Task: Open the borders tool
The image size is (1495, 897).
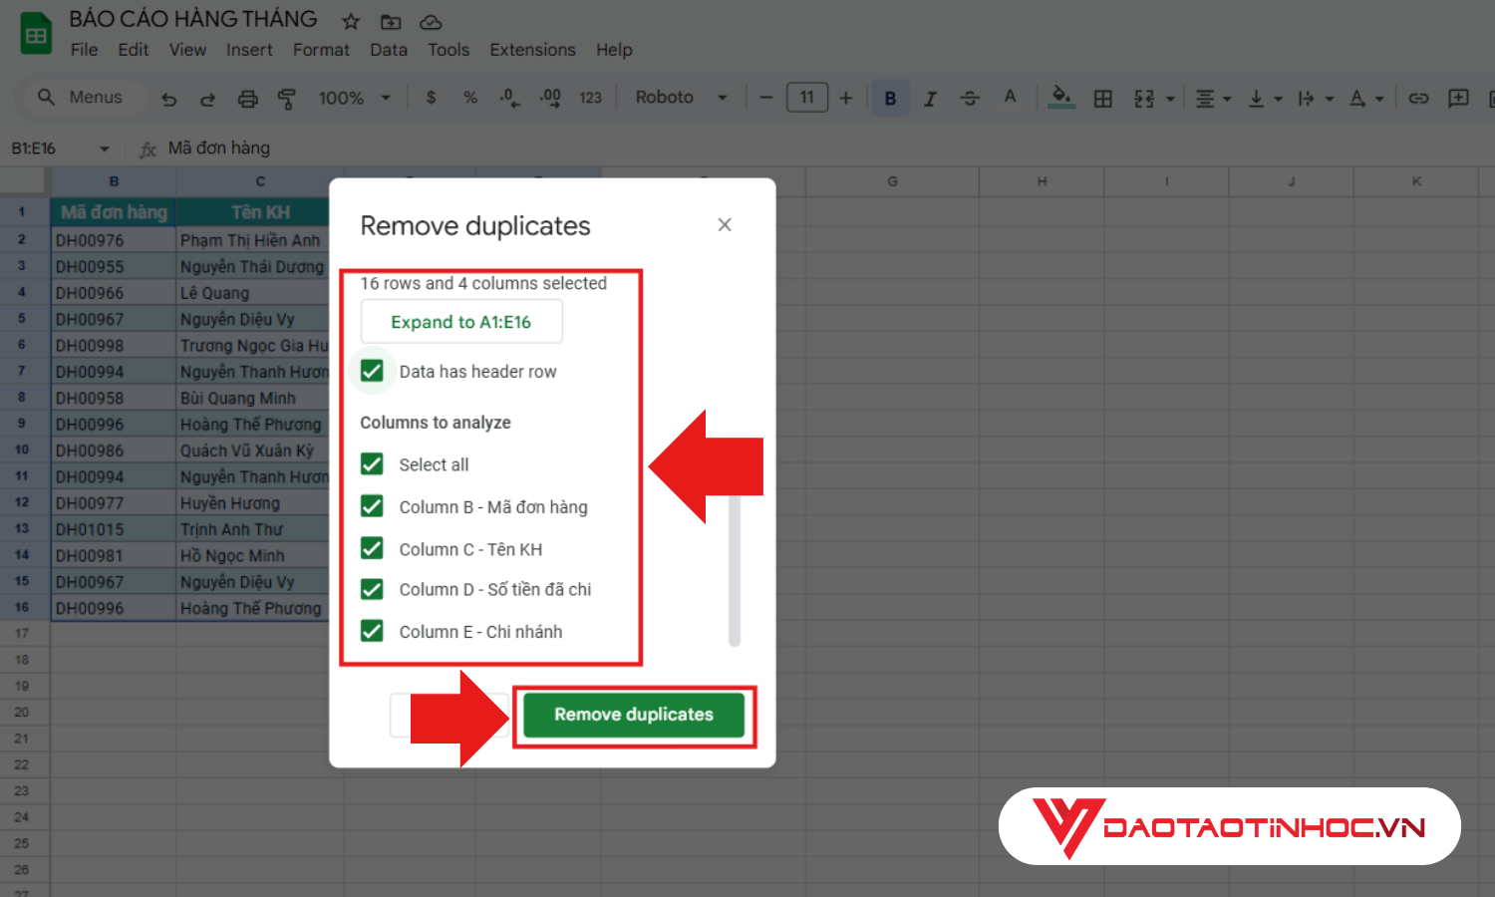Action: tap(1102, 99)
